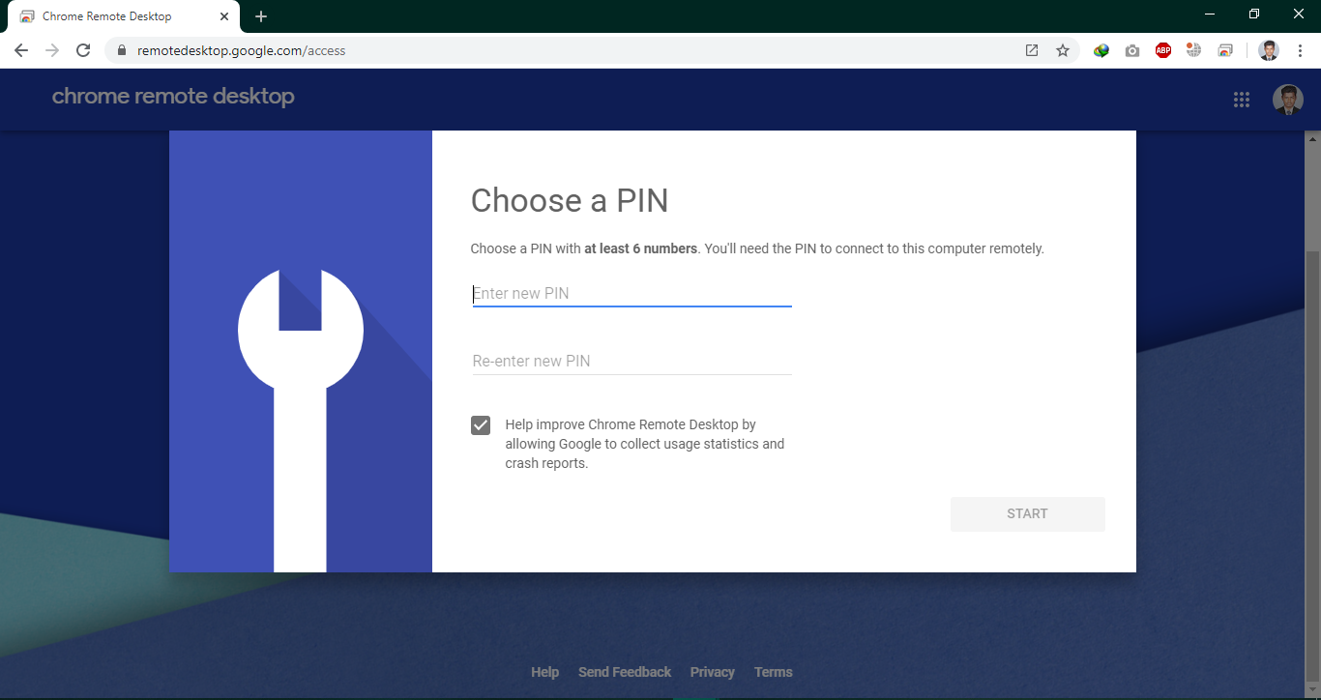Close the Chrome Remote Desktop tab
This screenshot has width=1321, height=700.
pos(224,16)
